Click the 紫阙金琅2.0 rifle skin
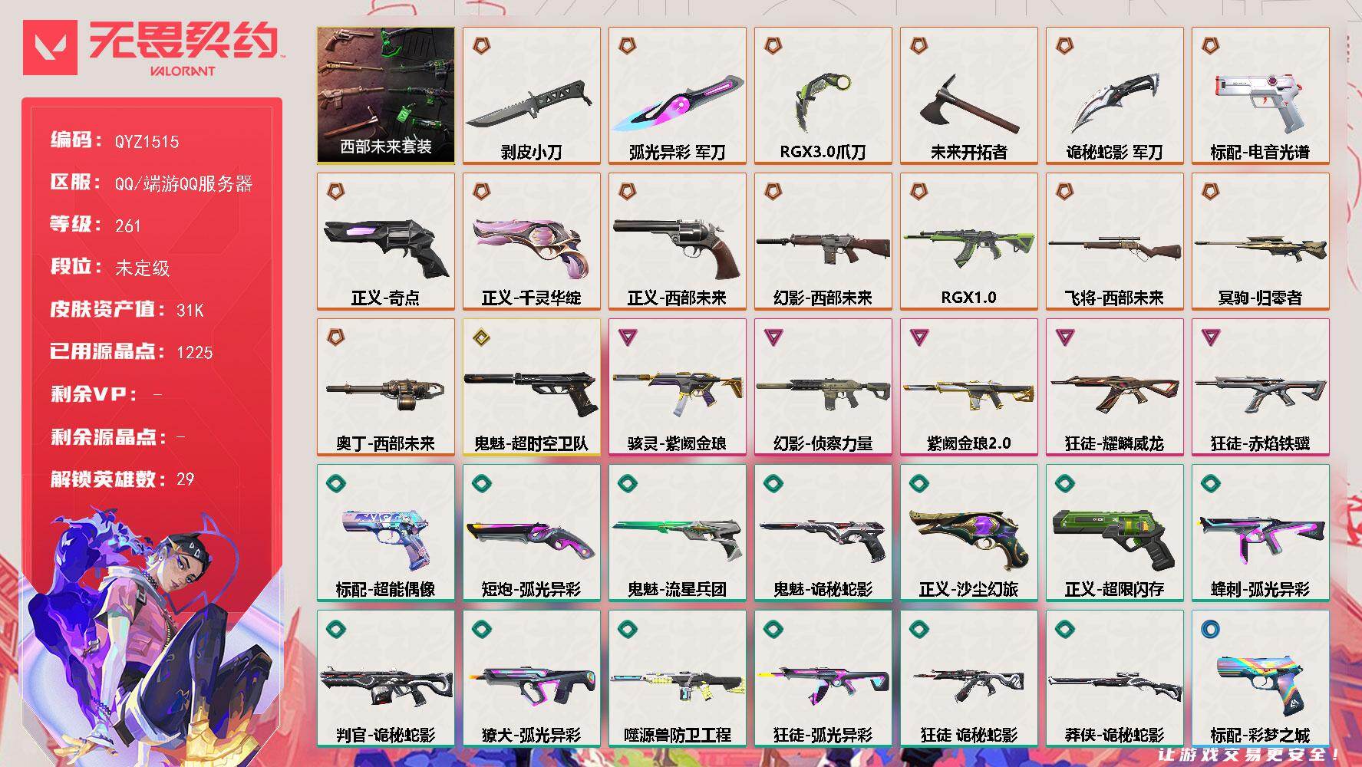The image size is (1362, 767). [x=969, y=387]
